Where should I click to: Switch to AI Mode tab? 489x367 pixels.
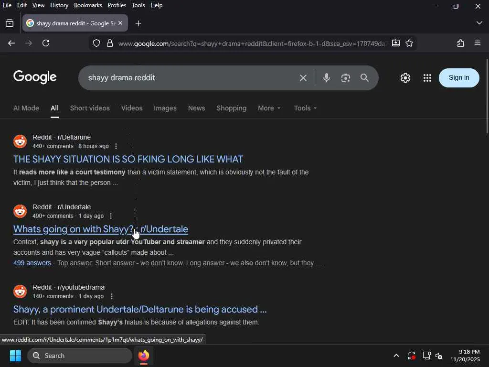tap(26, 108)
